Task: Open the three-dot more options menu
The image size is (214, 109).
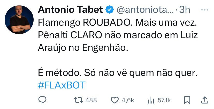Action: [205, 10]
